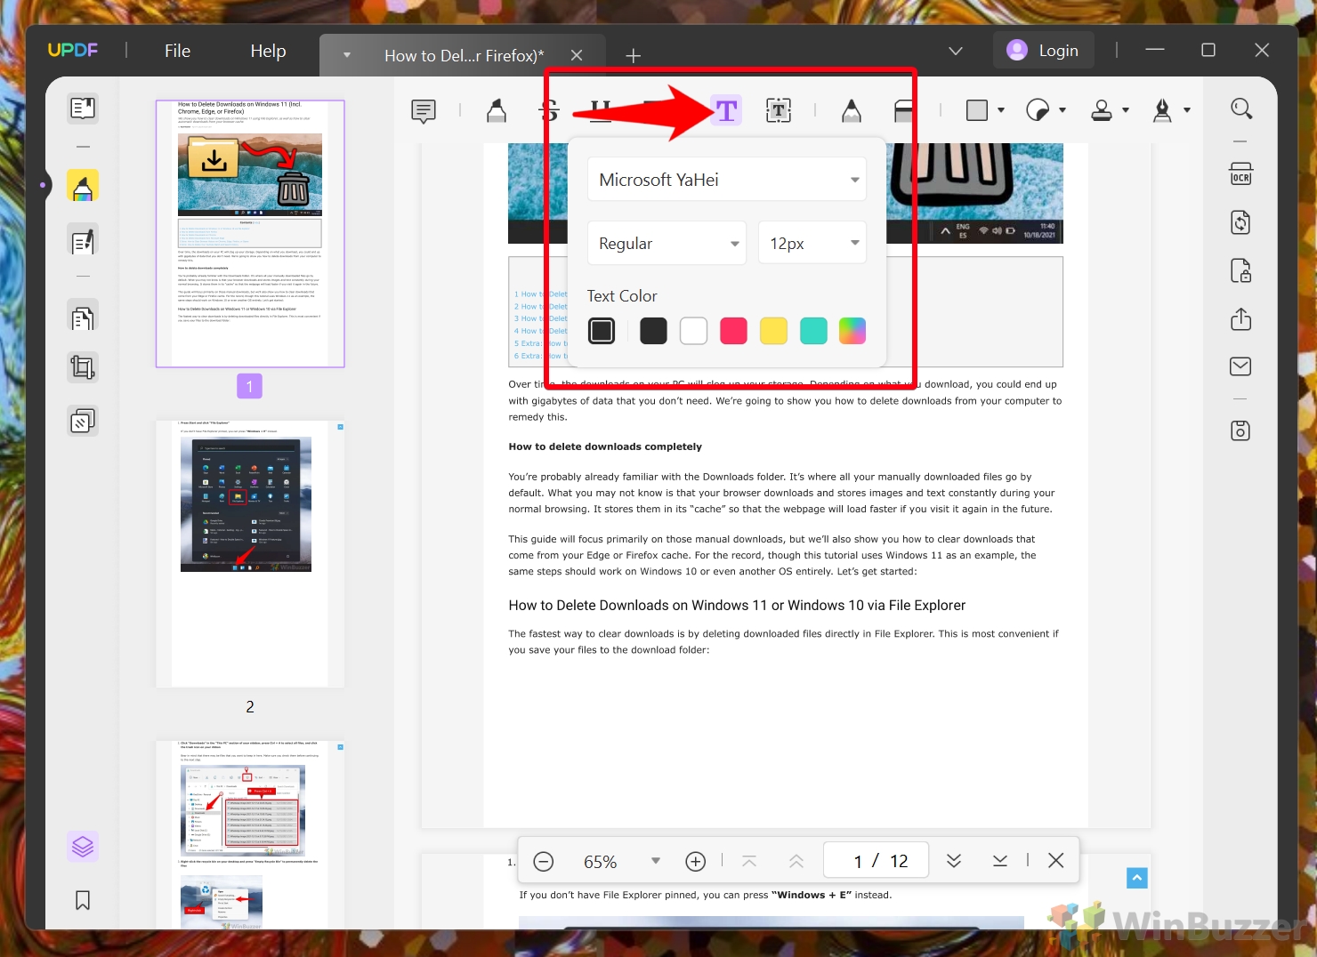Select the Stamp tool
The image size is (1317, 957).
point(1102,110)
